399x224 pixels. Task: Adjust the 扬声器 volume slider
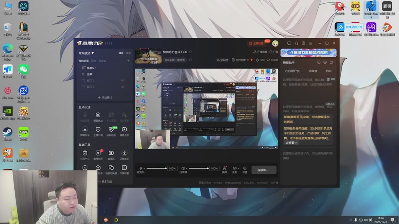(x=199, y=168)
